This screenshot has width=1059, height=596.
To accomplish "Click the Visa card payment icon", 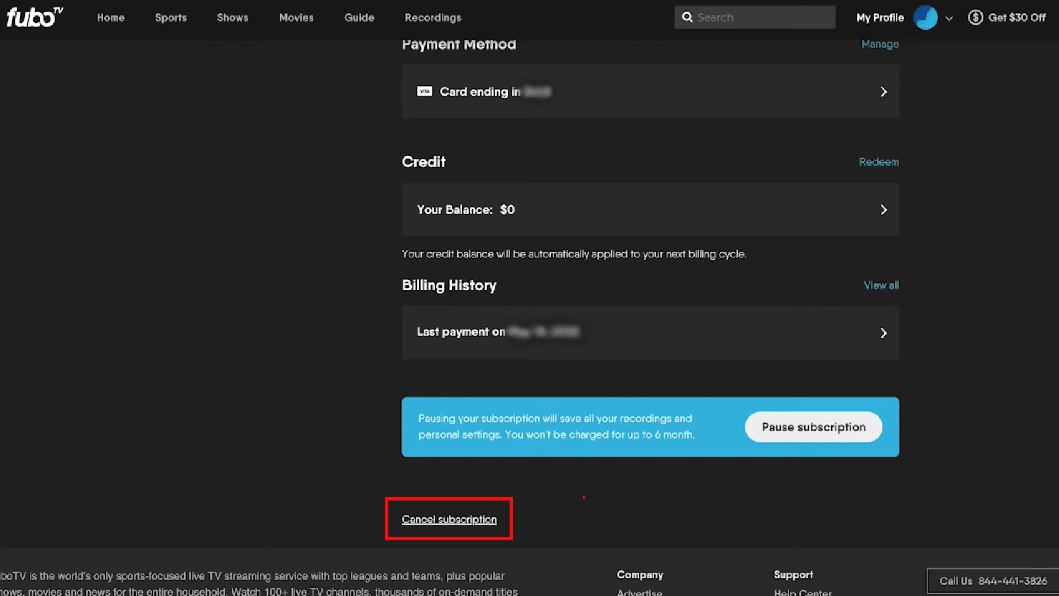I will [425, 91].
